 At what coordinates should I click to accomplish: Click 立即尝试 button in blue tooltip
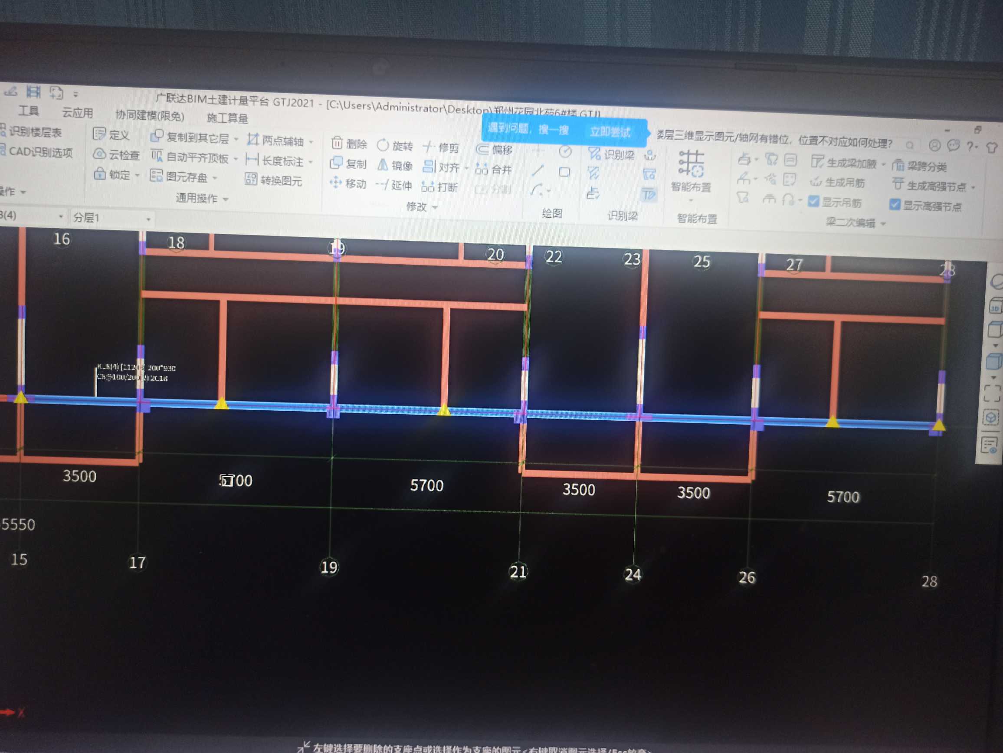click(610, 132)
